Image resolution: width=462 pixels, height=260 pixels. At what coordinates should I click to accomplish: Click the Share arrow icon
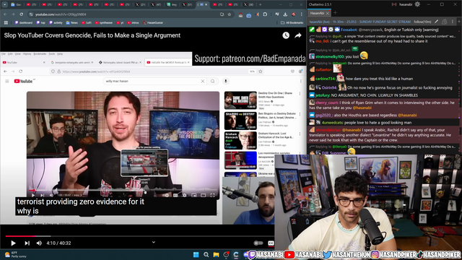pos(298,35)
